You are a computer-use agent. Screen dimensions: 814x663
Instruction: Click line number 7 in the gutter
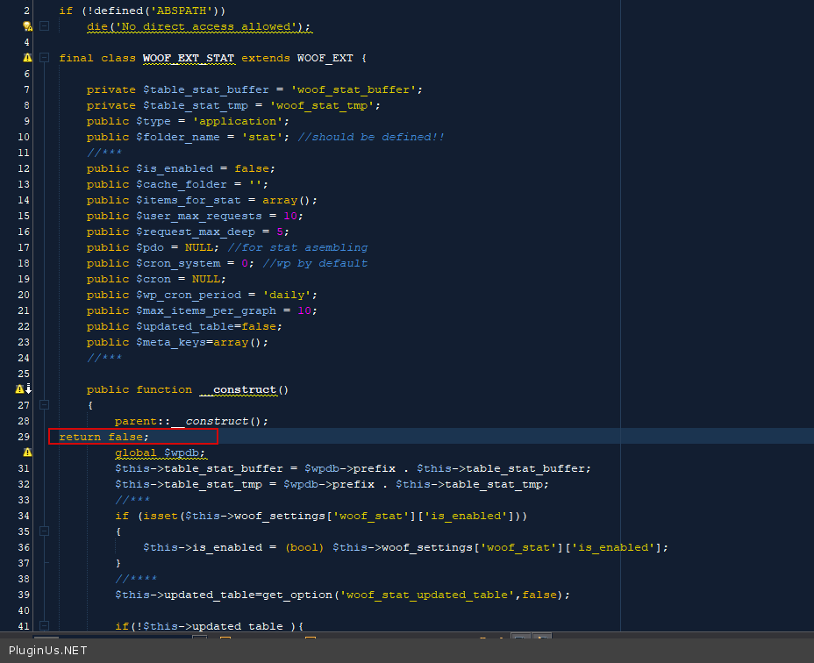pyautogui.click(x=26, y=89)
